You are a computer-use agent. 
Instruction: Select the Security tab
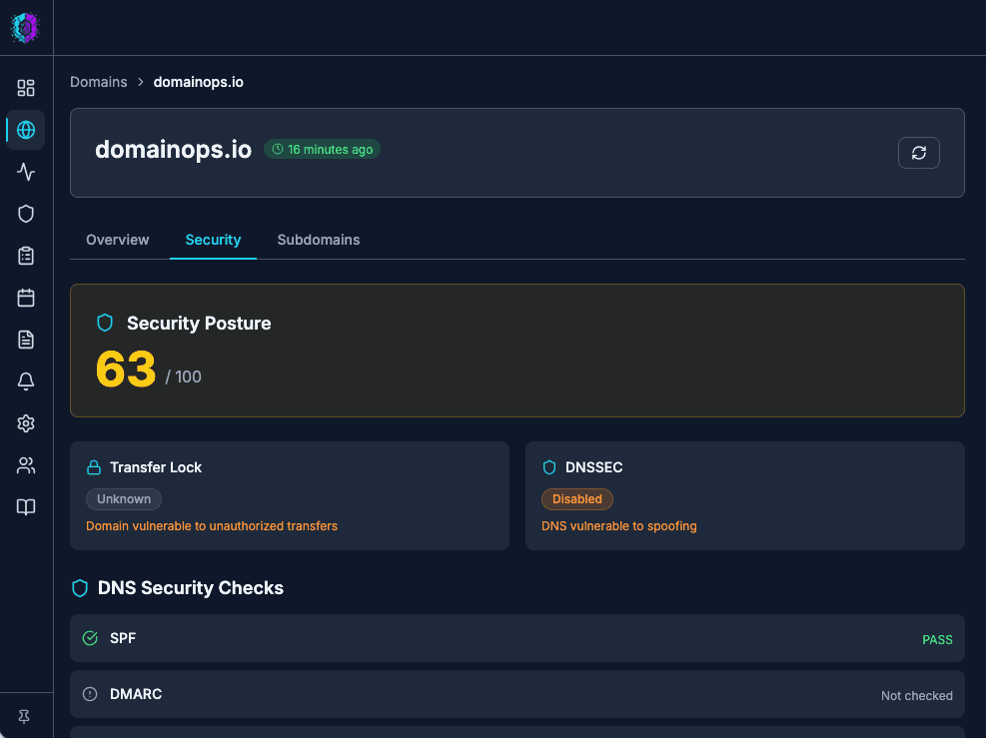point(213,240)
